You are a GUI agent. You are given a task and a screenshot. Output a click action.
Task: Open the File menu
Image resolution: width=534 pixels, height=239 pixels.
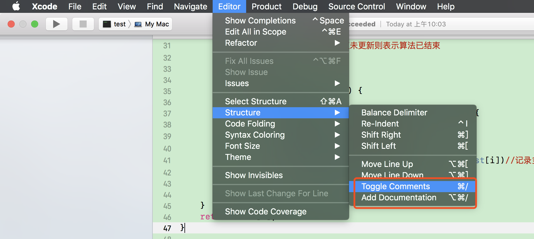pos(75,6)
